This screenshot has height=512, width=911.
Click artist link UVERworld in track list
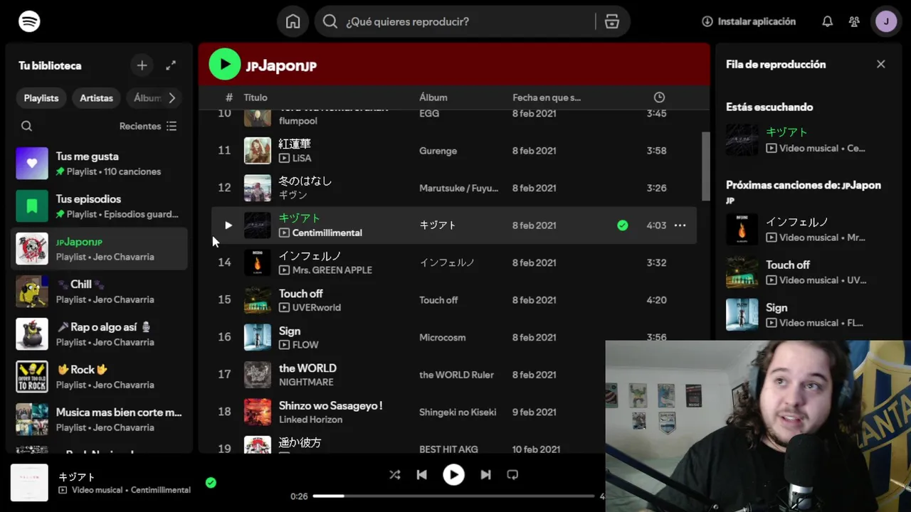[317, 307]
